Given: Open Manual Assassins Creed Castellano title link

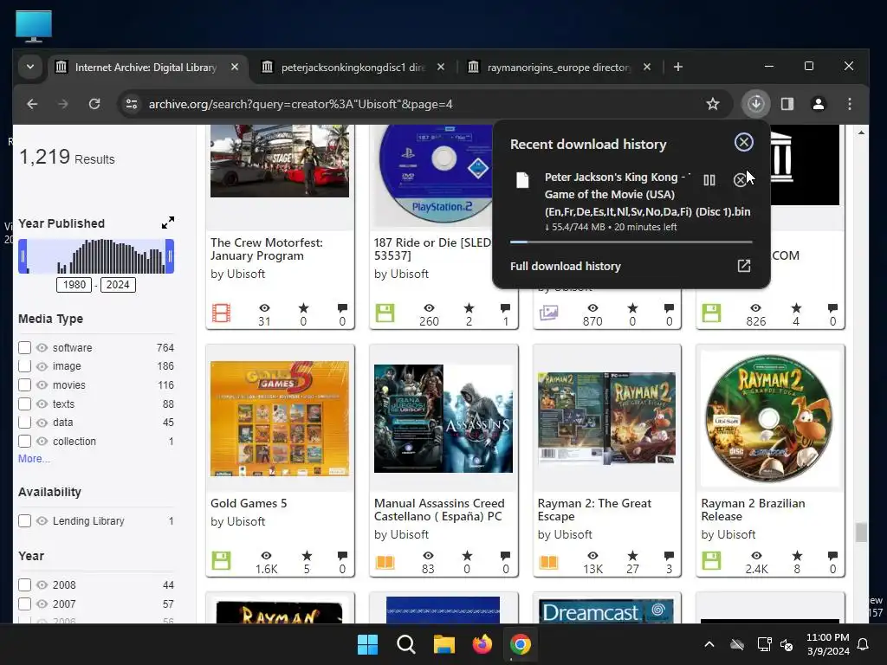Looking at the screenshot, I should coord(439,509).
